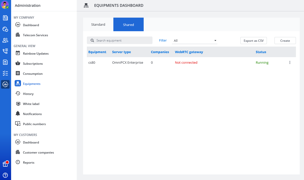This screenshot has width=304, height=180.
Task: Select the Shared tab
Action: coord(129,25)
